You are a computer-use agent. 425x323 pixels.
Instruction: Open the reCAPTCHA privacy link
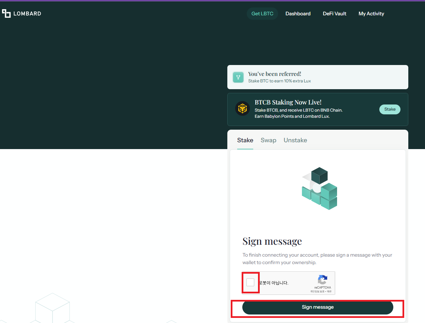(x=317, y=291)
